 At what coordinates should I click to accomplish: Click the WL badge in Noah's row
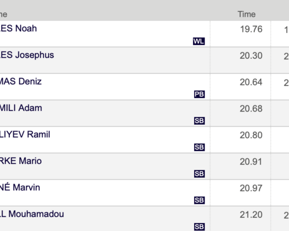pos(199,41)
